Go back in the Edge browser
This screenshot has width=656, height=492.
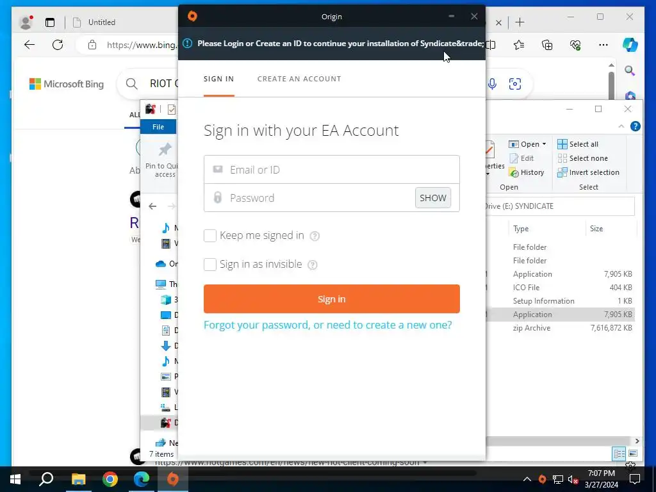pyautogui.click(x=29, y=45)
